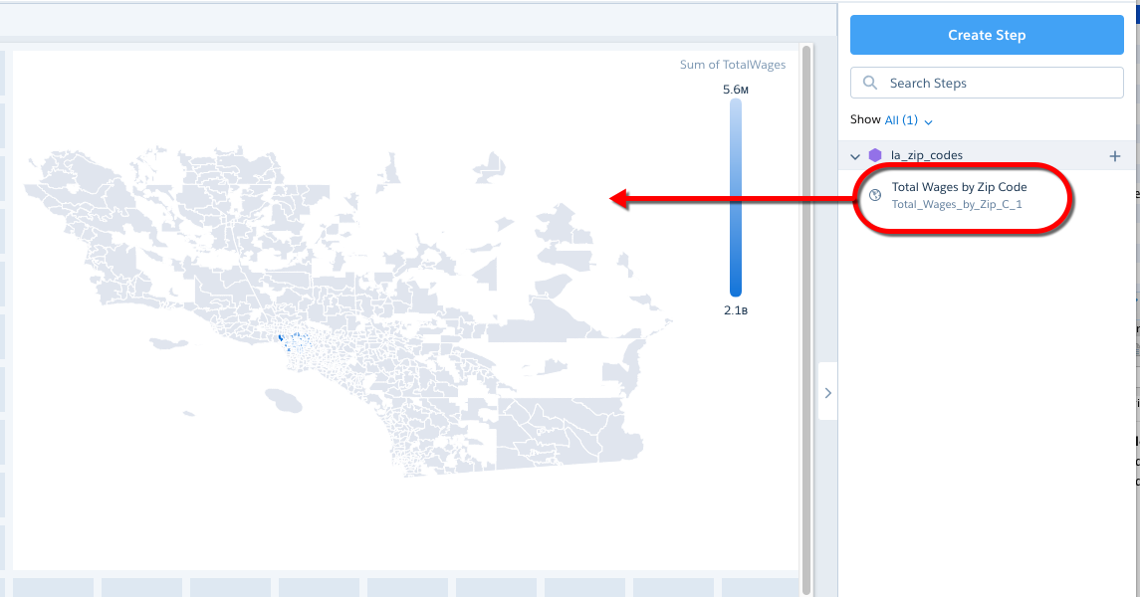Select the la_zip_codes dataset name

pos(926,155)
